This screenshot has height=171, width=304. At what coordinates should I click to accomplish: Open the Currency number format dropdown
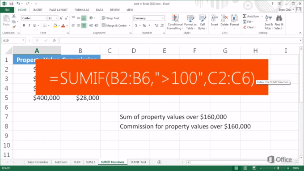pyautogui.click(x=163, y=18)
